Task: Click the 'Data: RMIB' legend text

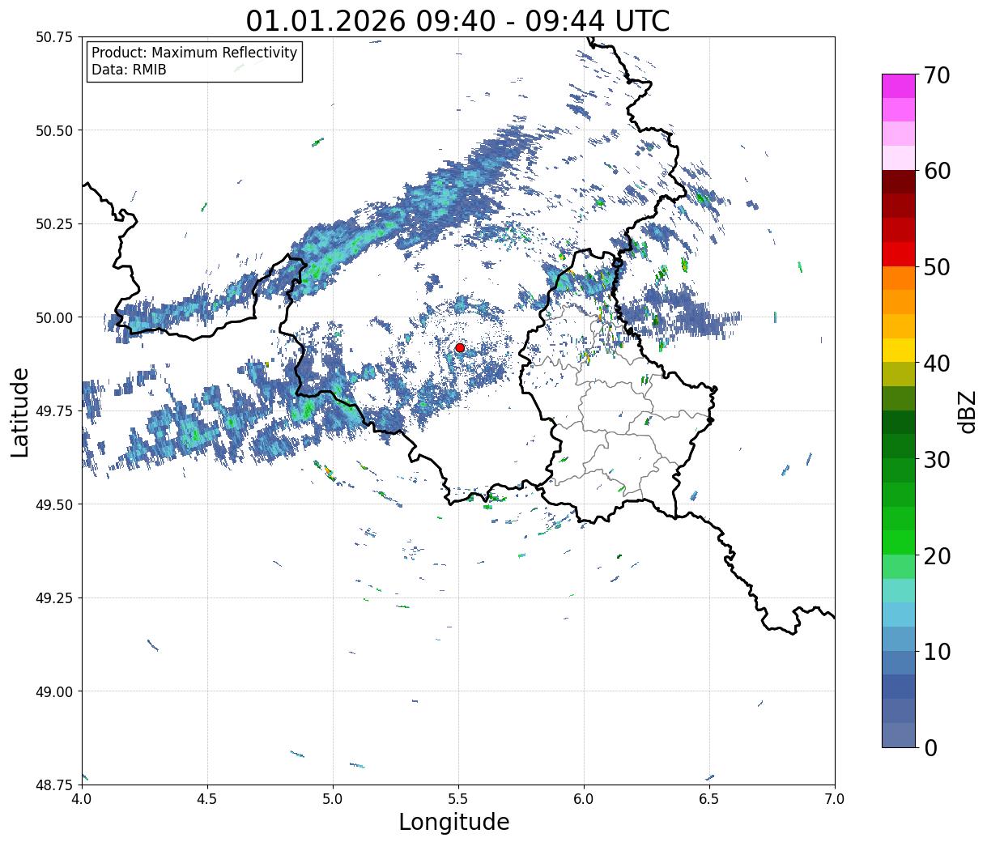Action: (129, 70)
